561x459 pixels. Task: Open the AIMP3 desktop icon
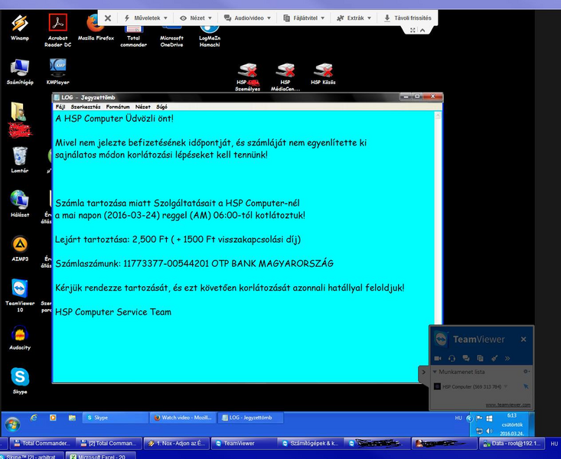click(20, 249)
